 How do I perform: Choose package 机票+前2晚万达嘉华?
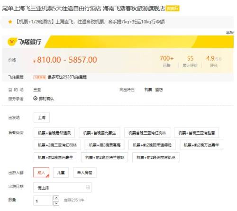[x=201, y=145]
